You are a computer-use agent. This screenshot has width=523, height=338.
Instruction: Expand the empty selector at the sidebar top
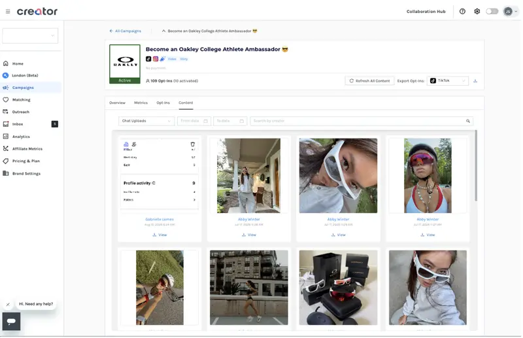pyautogui.click(x=30, y=36)
